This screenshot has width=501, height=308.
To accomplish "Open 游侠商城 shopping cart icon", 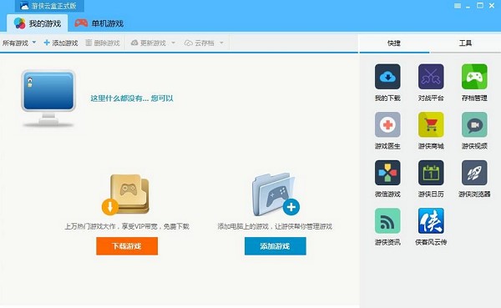I will (431, 124).
